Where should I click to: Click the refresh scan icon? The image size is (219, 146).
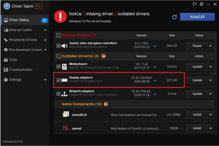click(174, 17)
